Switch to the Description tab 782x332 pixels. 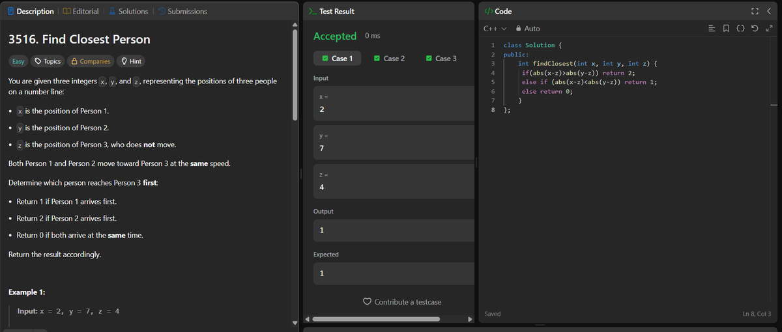tap(30, 11)
